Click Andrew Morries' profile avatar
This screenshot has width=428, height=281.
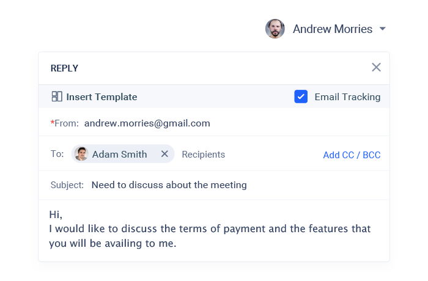[275, 29]
